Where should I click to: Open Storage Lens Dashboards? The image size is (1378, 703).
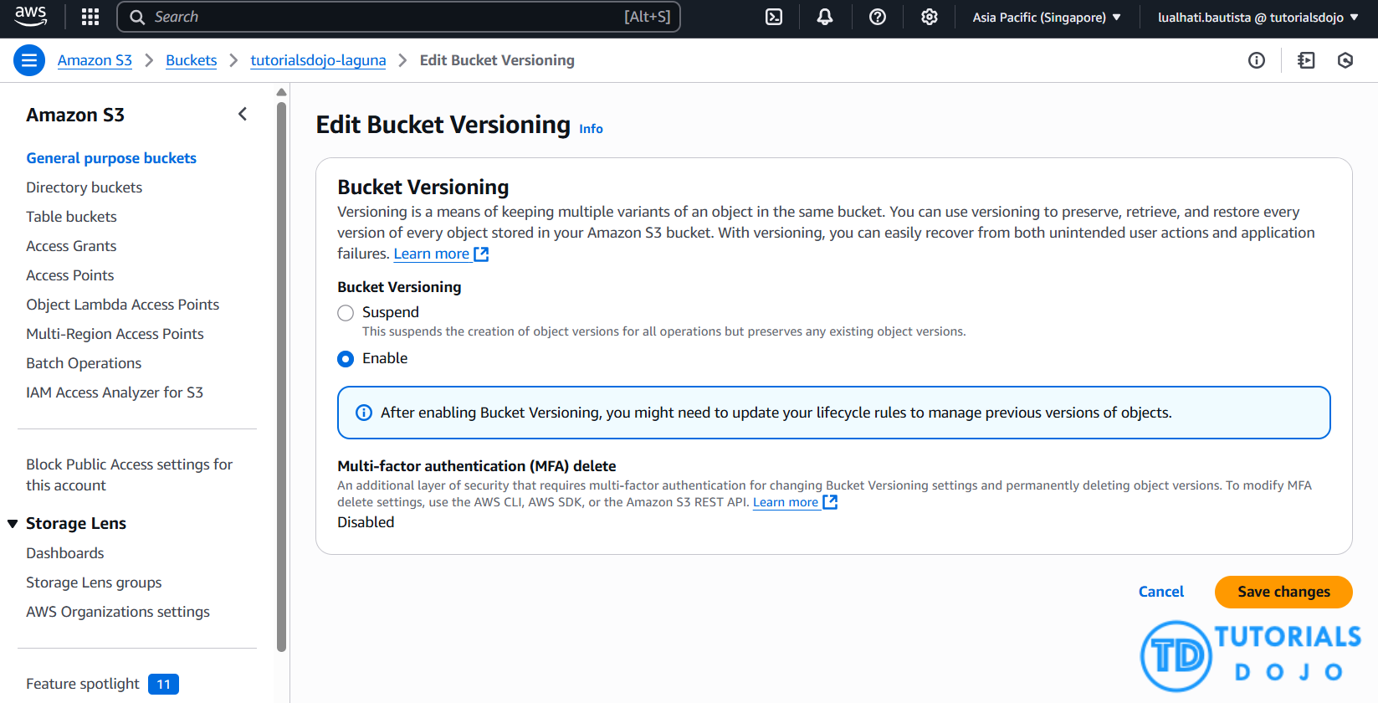tap(64, 553)
